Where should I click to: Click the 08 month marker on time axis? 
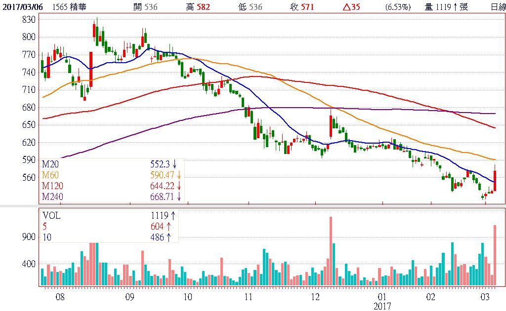pos(60,297)
